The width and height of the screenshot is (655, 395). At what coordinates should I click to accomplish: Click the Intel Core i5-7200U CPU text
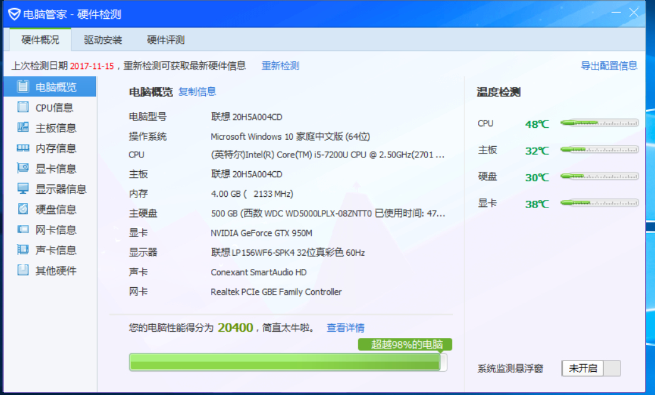tap(327, 155)
